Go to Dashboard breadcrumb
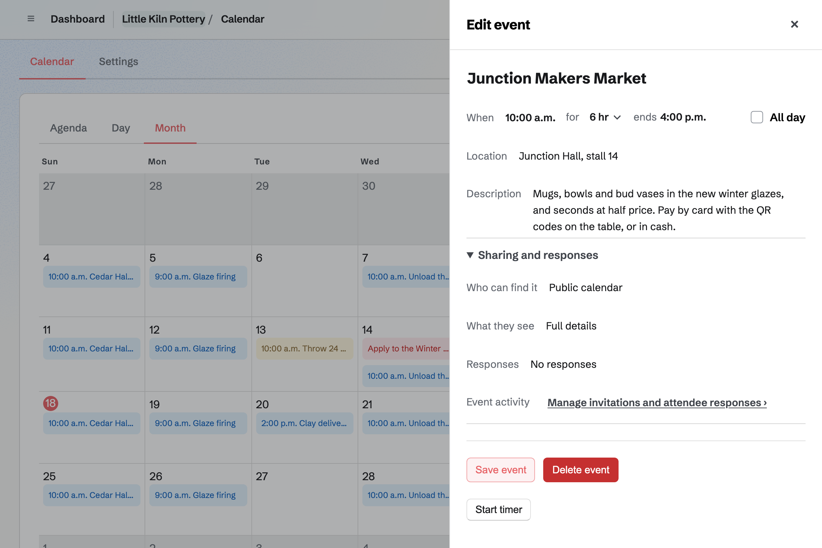Viewport: 822px width, 548px height. pos(78,19)
